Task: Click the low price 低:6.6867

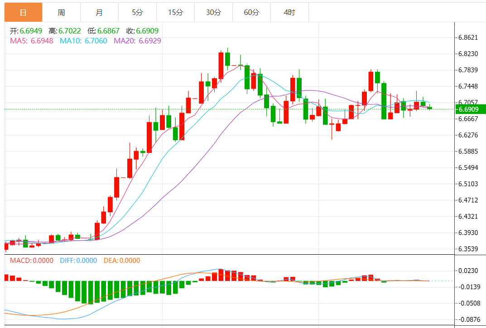Action: 104,31
